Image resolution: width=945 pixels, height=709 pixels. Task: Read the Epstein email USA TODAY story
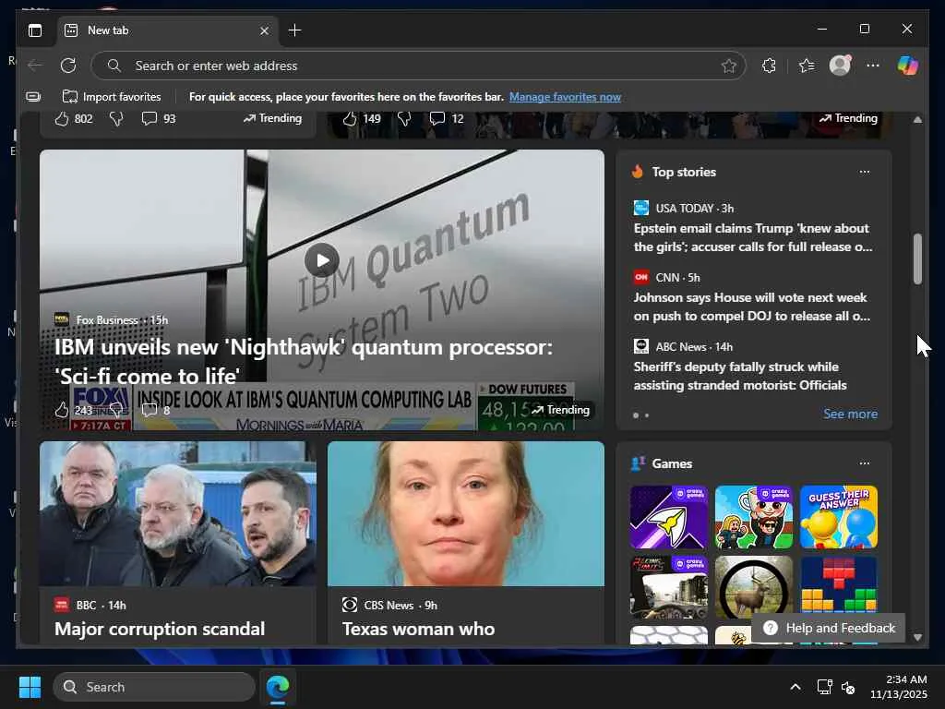(753, 237)
